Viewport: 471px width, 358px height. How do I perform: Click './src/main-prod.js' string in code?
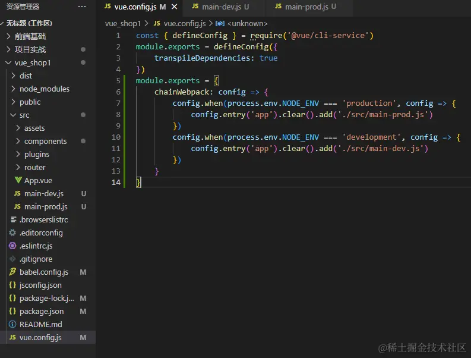(383, 115)
